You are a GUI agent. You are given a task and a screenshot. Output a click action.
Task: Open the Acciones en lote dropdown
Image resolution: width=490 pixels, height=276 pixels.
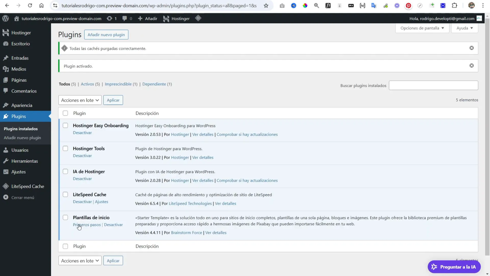(x=80, y=100)
